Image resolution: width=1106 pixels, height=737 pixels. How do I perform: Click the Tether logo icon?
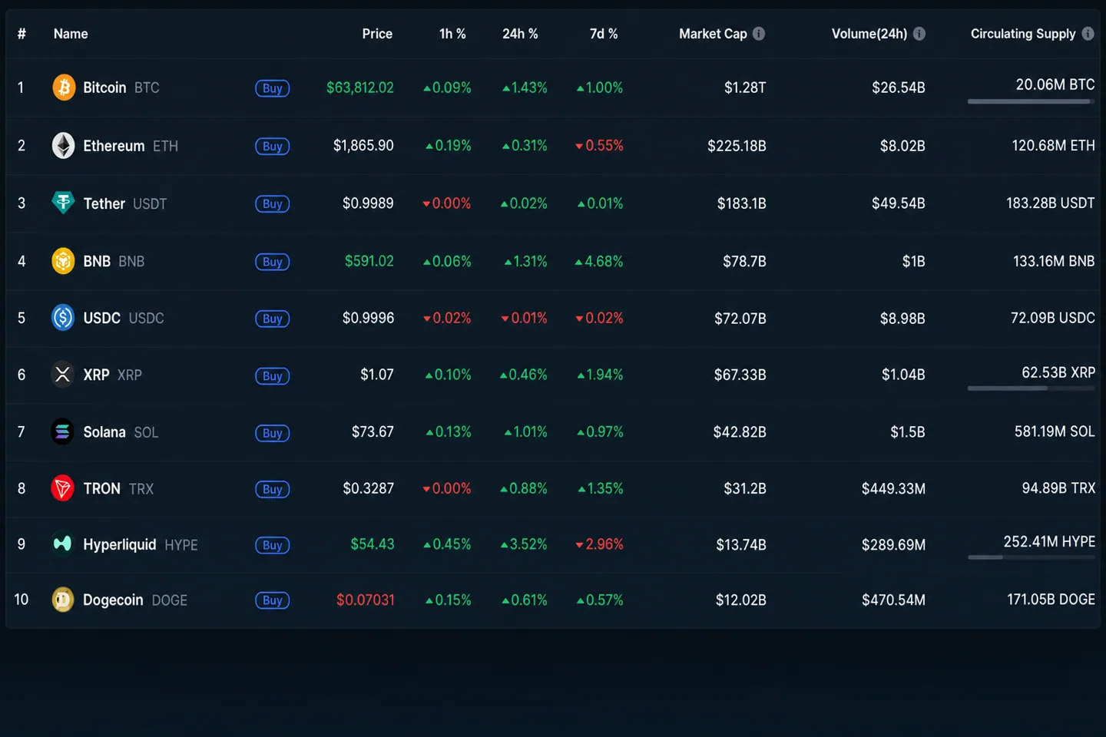coord(63,203)
